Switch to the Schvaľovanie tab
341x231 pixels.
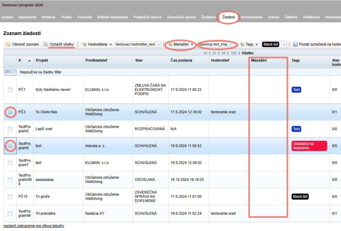(251, 17)
